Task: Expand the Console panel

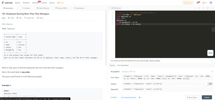Action: coord(114,97)
